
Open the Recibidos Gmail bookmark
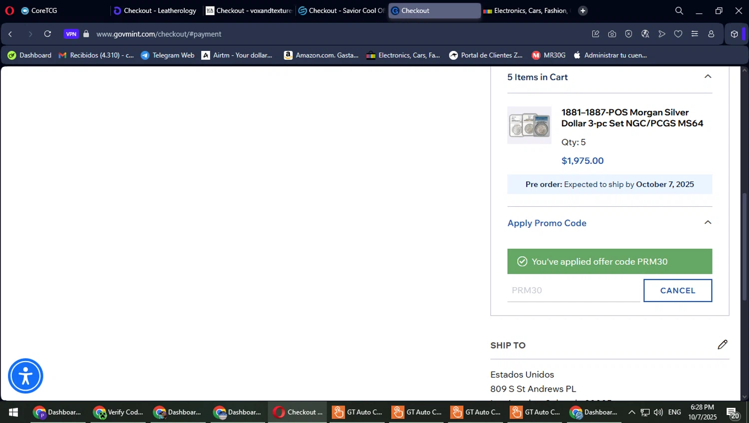click(x=96, y=55)
